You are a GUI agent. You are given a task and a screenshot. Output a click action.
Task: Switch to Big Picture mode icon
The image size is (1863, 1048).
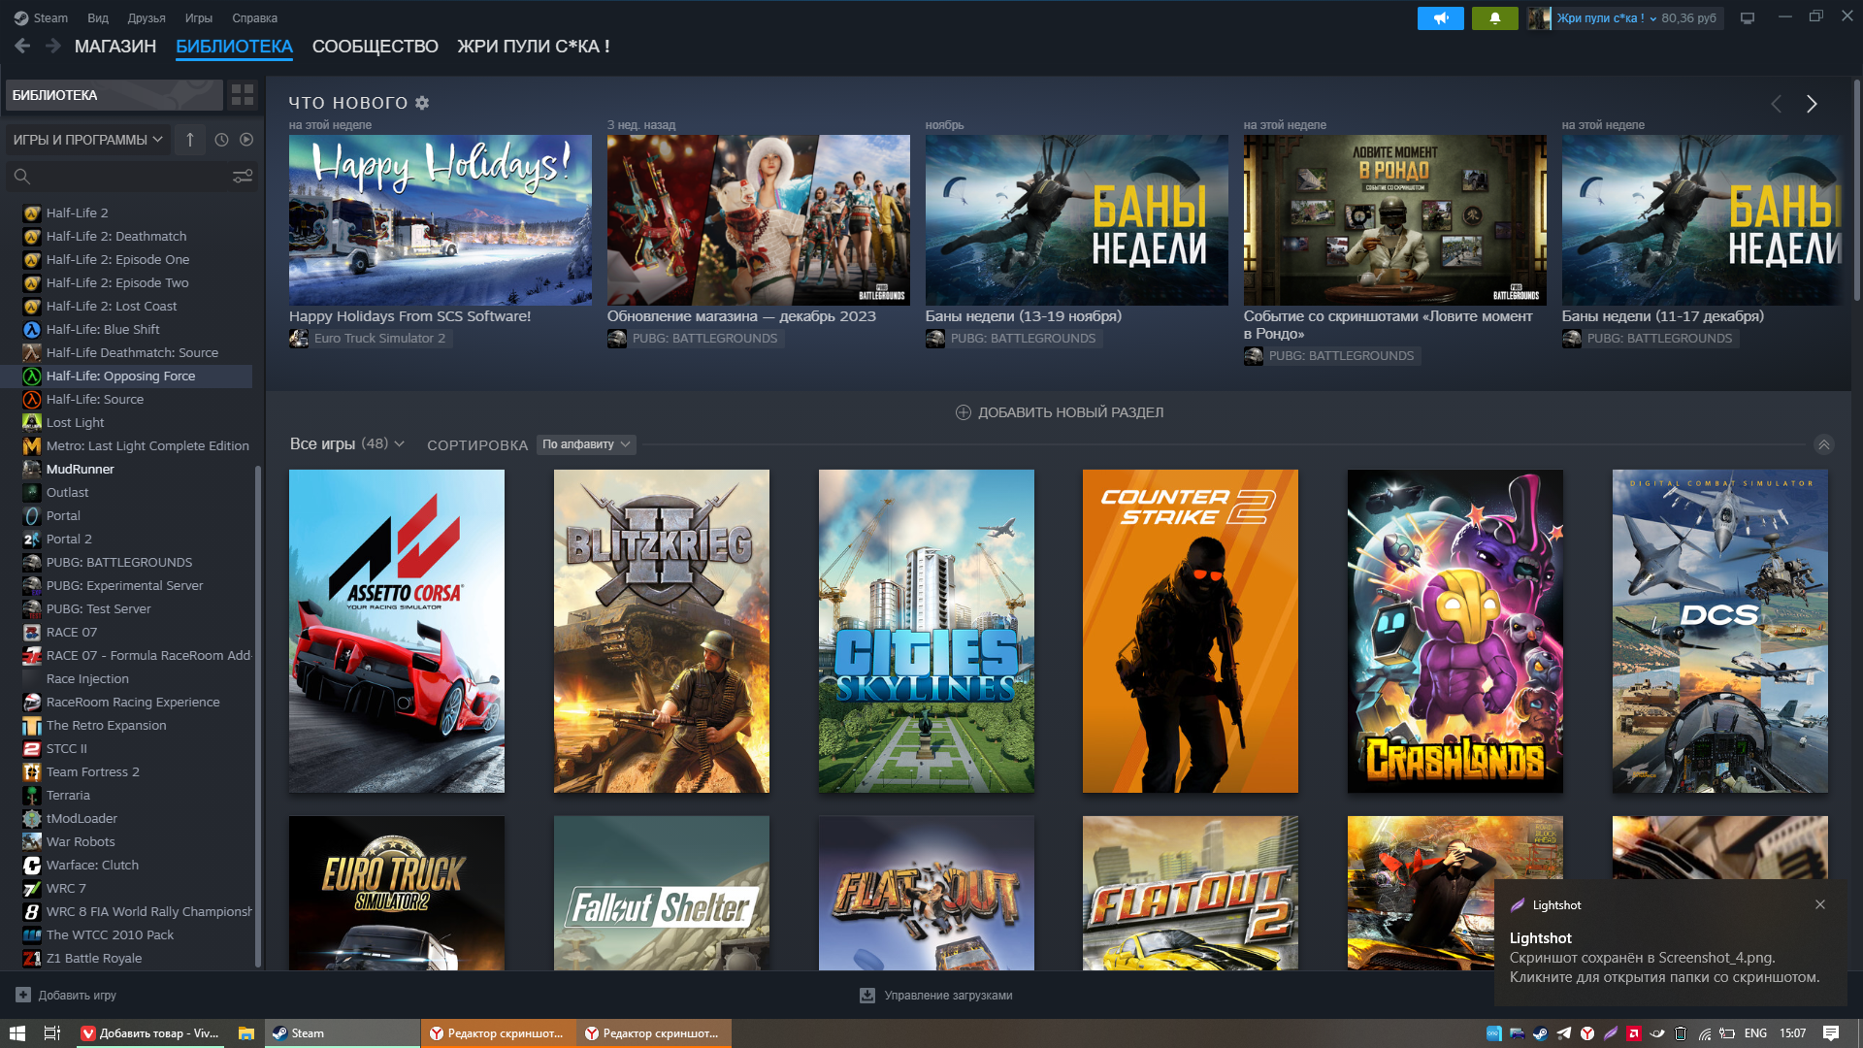click(1748, 18)
